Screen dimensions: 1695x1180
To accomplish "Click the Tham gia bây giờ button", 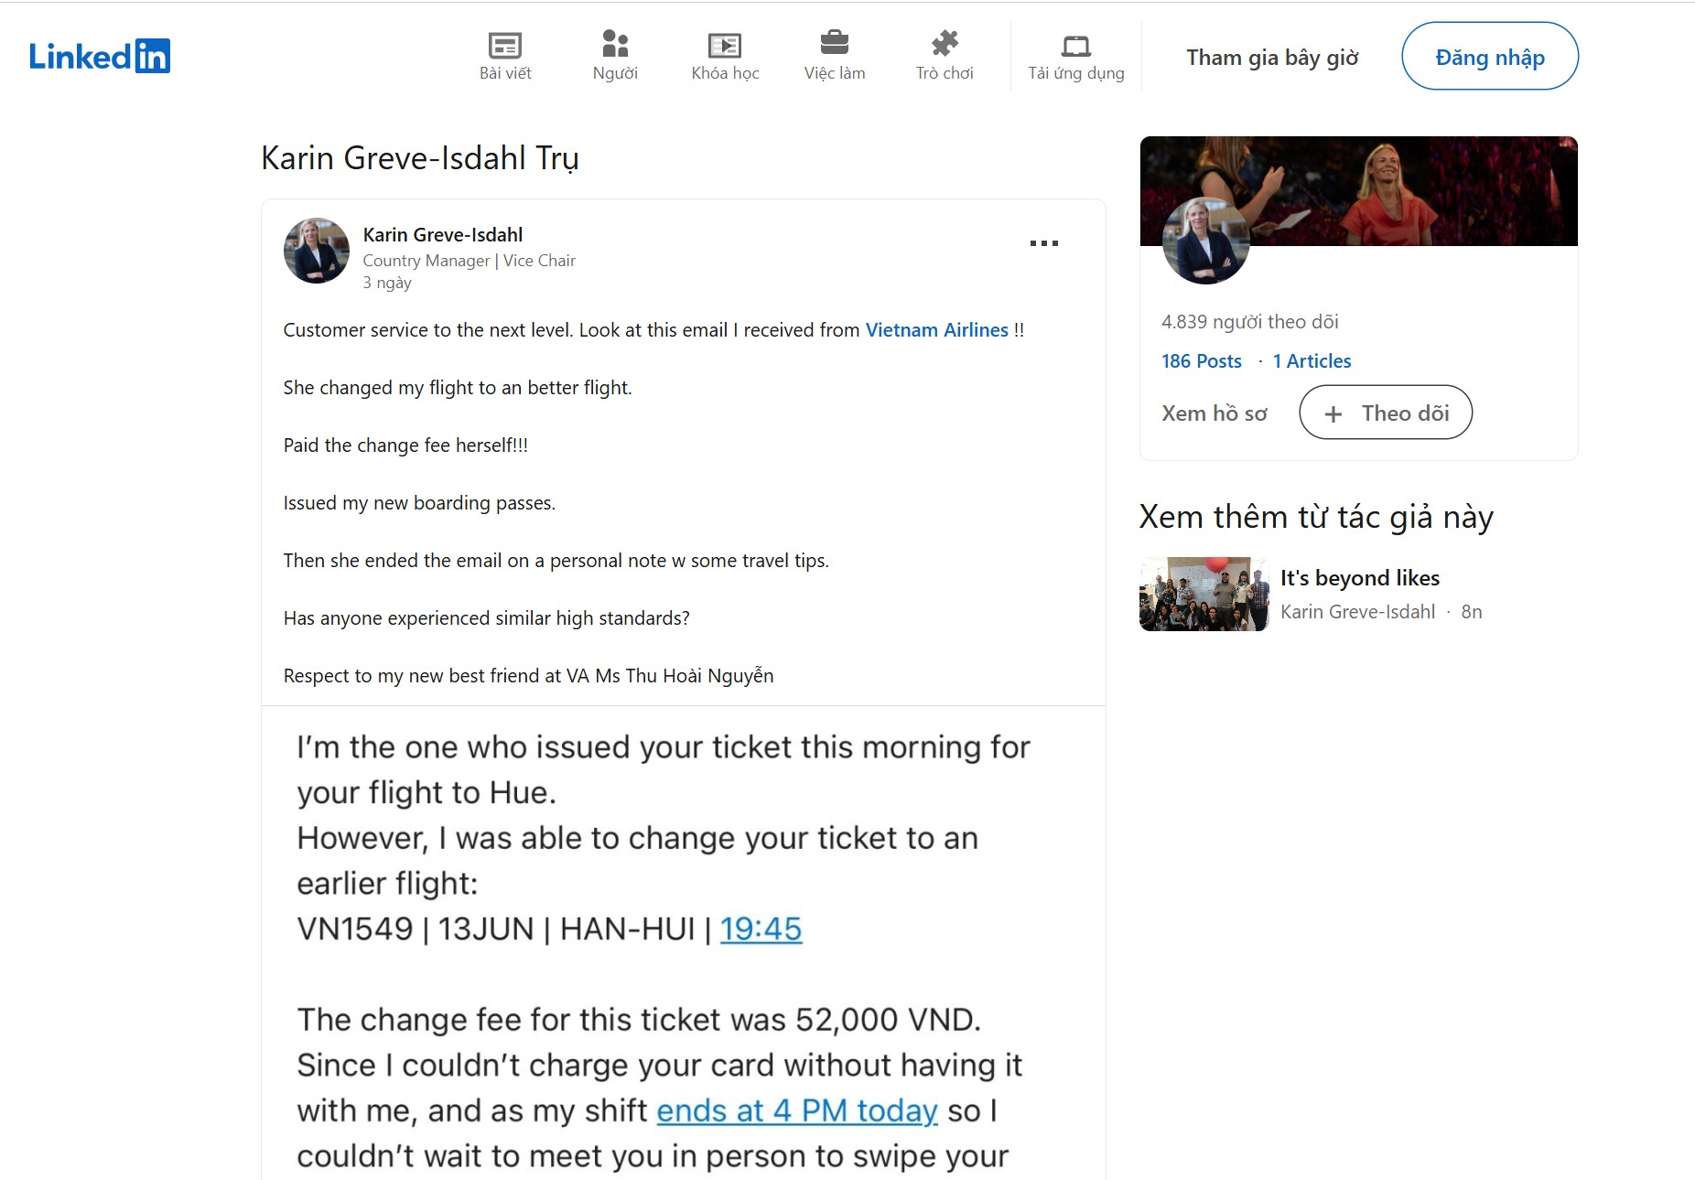I will pos(1272,57).
